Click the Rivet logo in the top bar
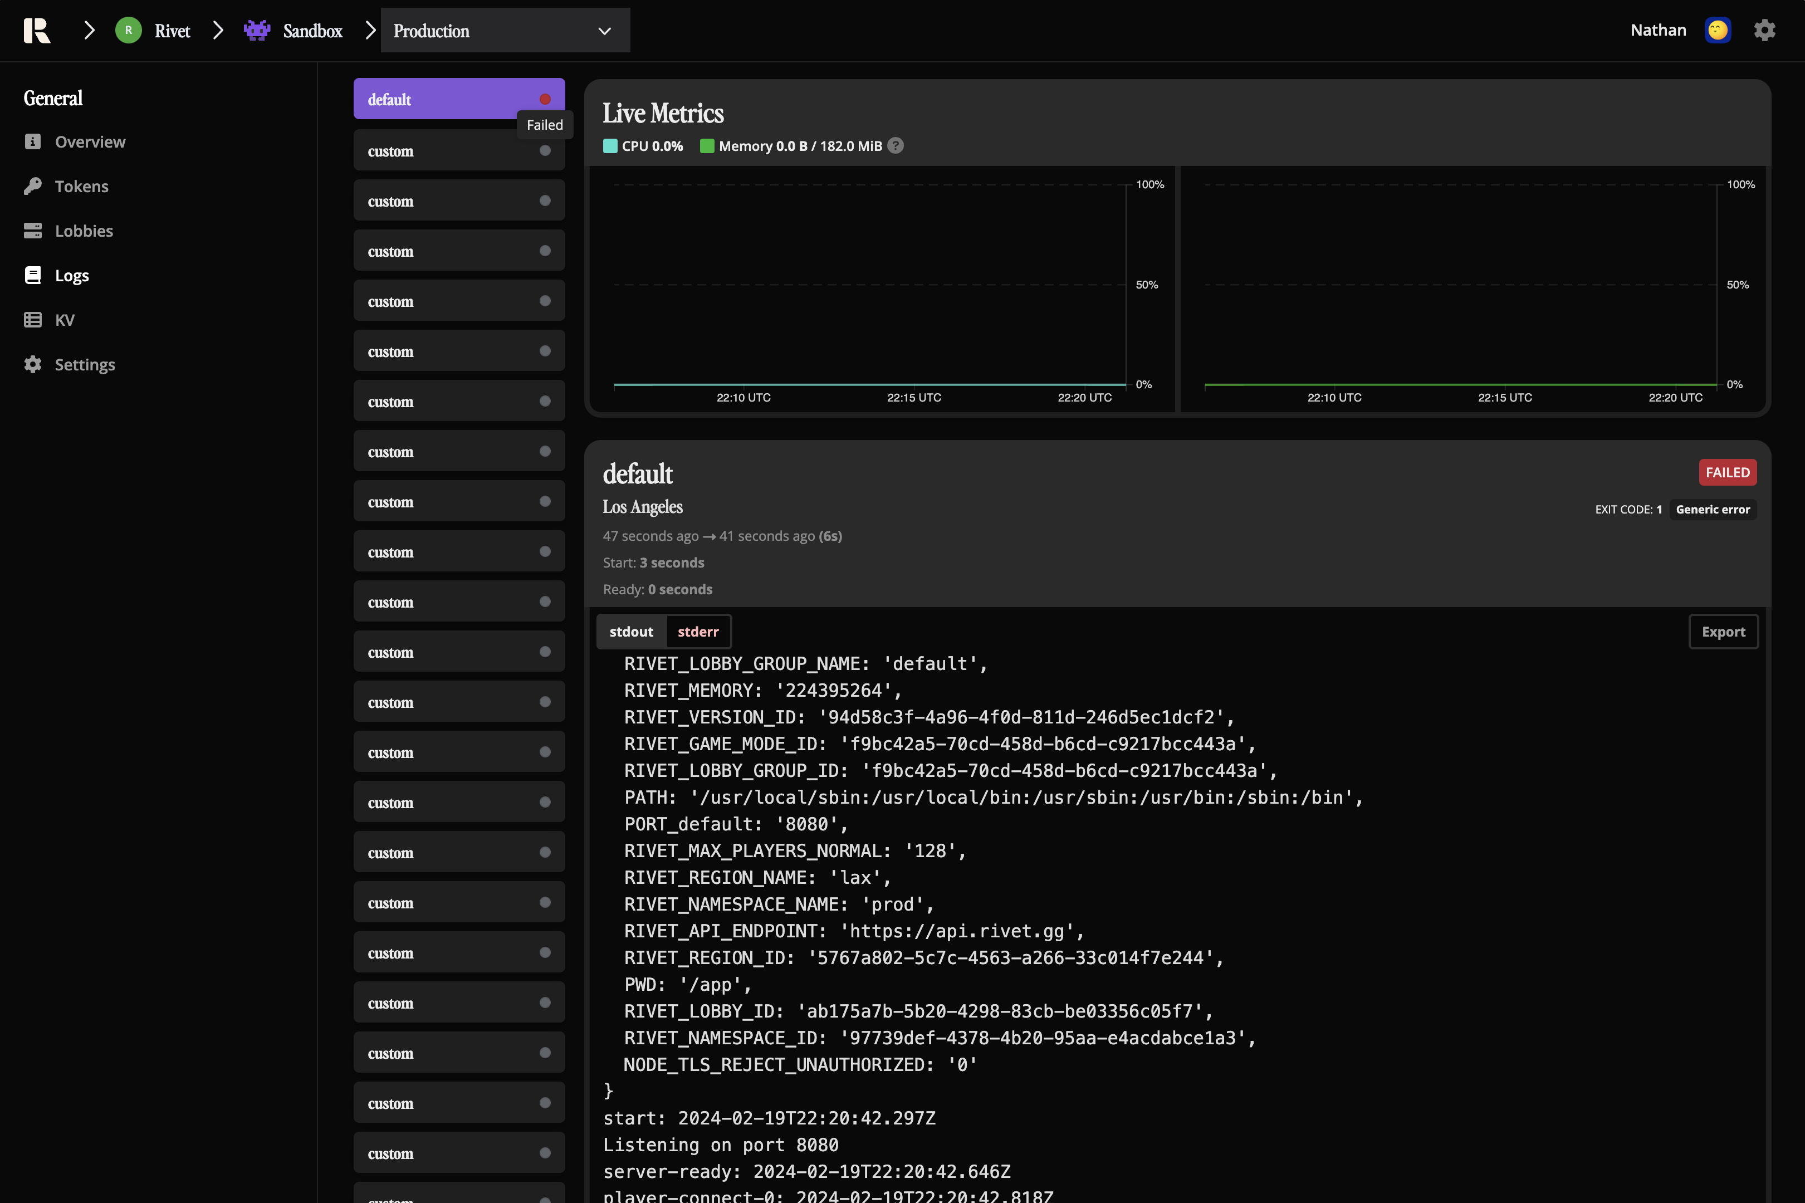1805x1203 pixels. [x=36, y=30]
